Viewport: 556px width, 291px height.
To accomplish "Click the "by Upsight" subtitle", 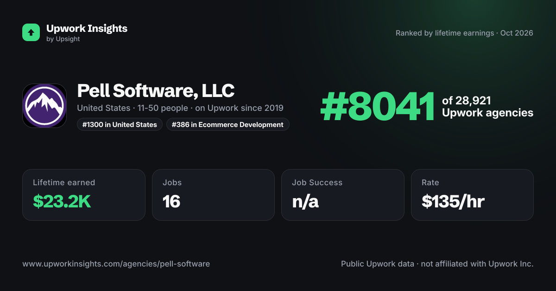I will coord(63,39).
